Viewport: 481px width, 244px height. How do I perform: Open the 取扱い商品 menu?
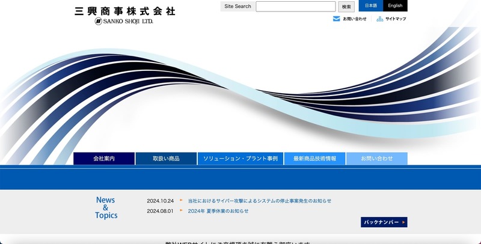coord(166,159)
